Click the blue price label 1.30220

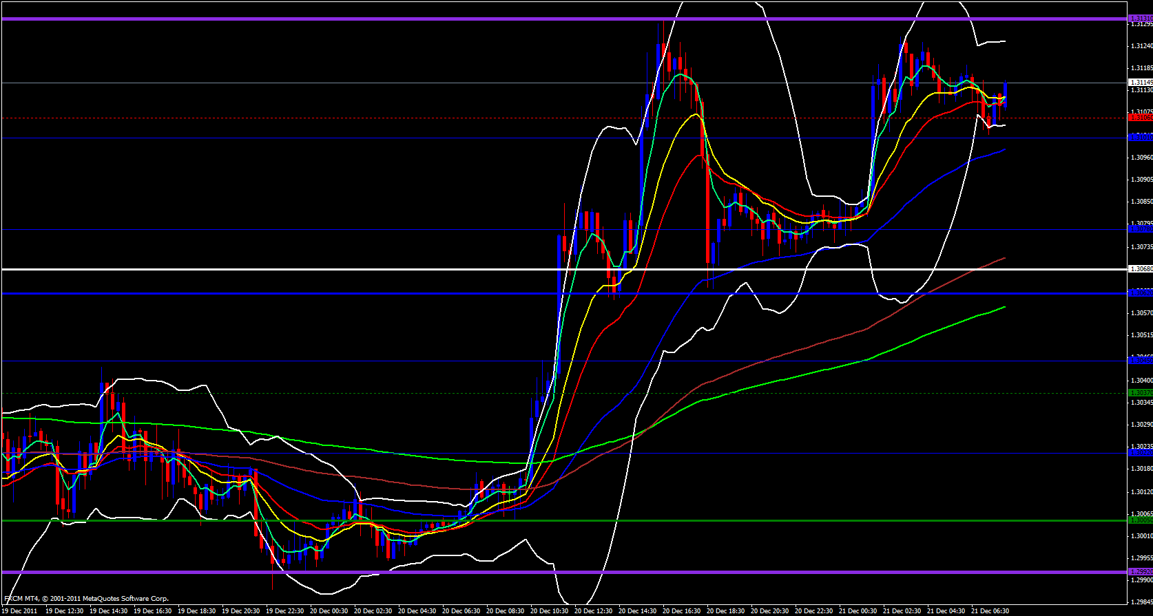pos(1141,453)
